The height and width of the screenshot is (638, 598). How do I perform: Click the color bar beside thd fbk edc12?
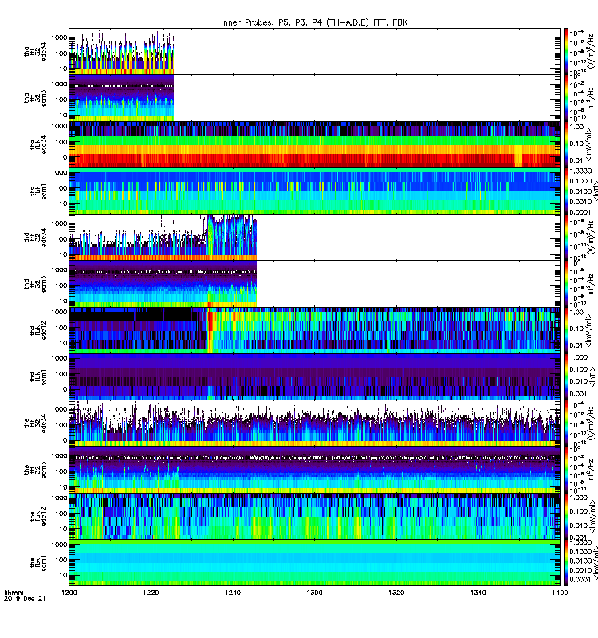click(565, 330)
